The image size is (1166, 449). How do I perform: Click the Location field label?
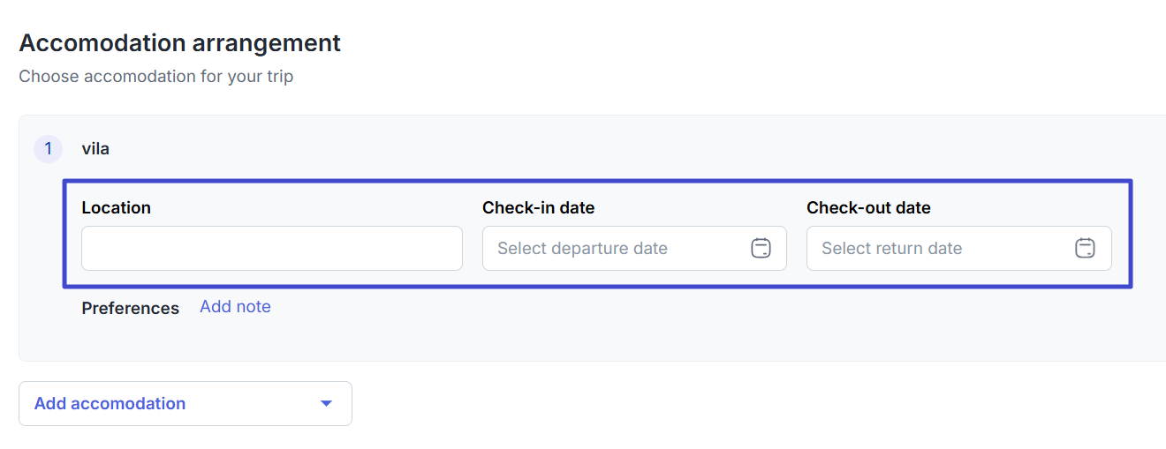(116, 208)
